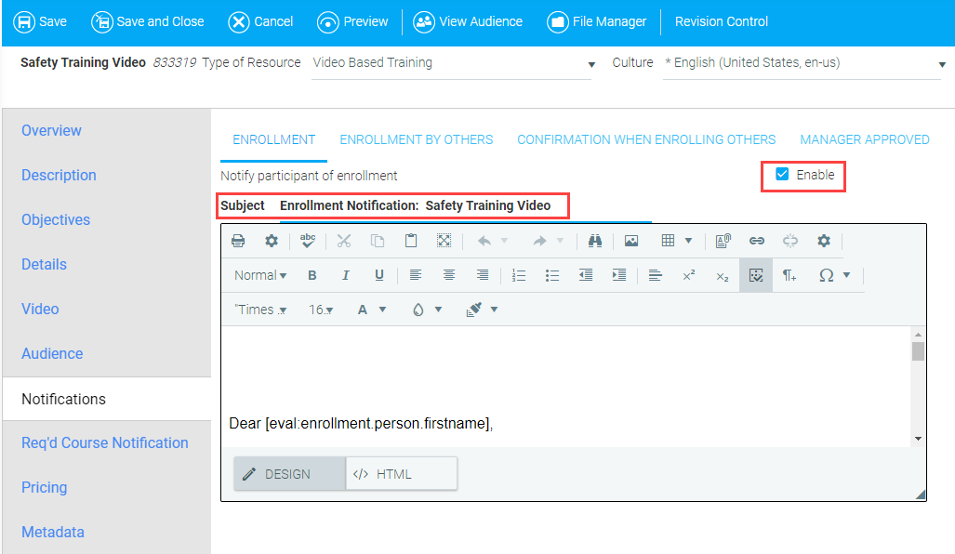Click the Print icon in editor toolbar
This screenshot has height=554, width=955.
pos(238,241)
